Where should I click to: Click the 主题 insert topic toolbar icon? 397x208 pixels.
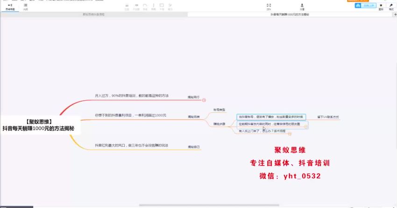pos(127,7)
